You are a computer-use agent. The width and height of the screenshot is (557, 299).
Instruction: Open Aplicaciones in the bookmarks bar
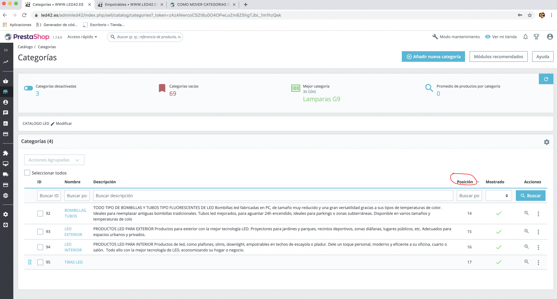(x=17, y=25)
